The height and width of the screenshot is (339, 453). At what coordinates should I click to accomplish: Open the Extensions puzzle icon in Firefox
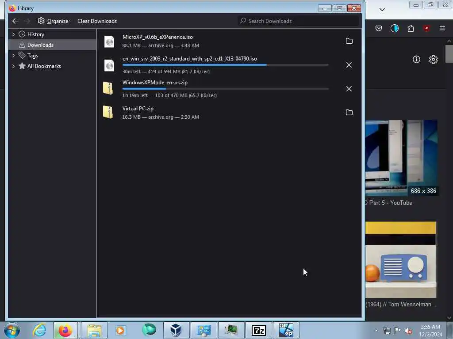tap(411, 28)
